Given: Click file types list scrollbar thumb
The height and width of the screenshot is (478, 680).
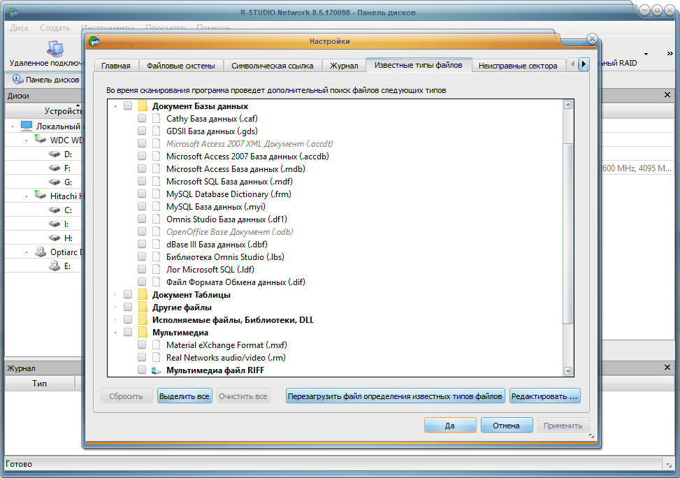Looking at the screenshot, I should (x=567, y=233).
